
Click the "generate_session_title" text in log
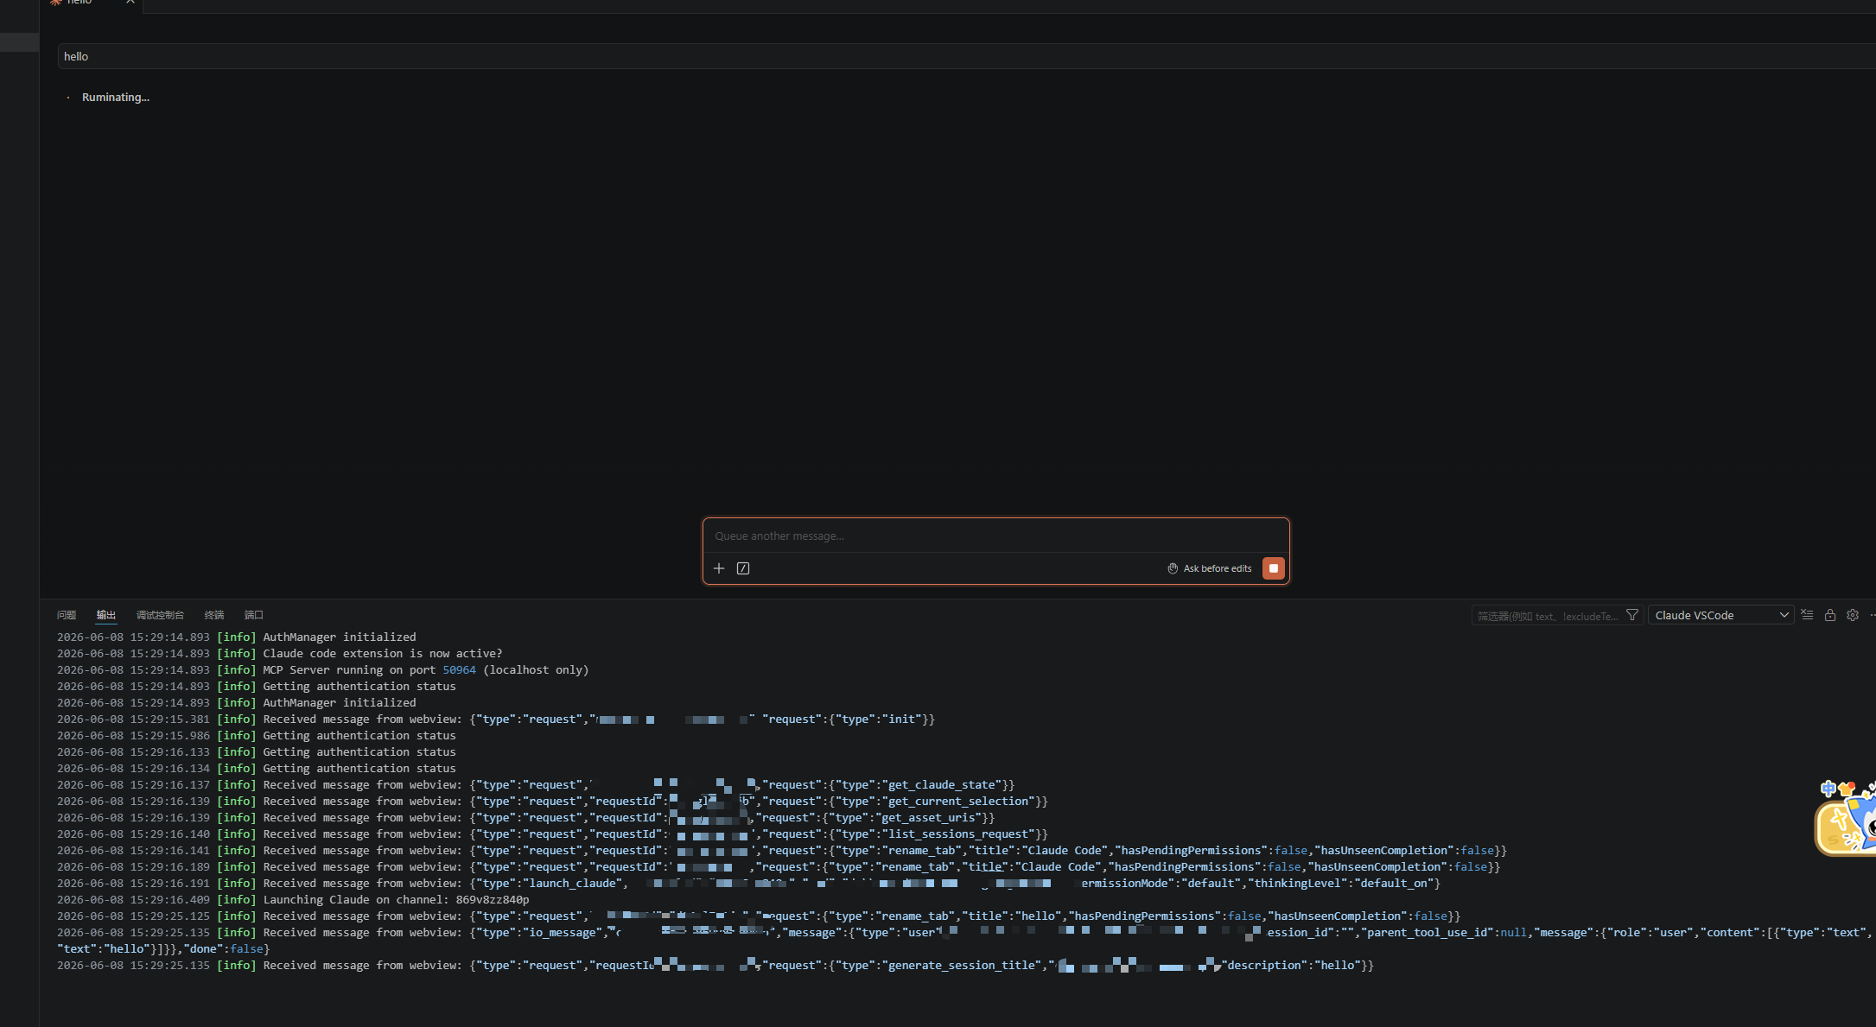(962, 966)
